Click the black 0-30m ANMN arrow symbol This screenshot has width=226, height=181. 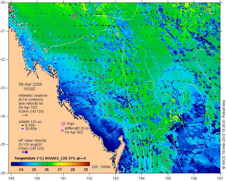click(23, 126)
